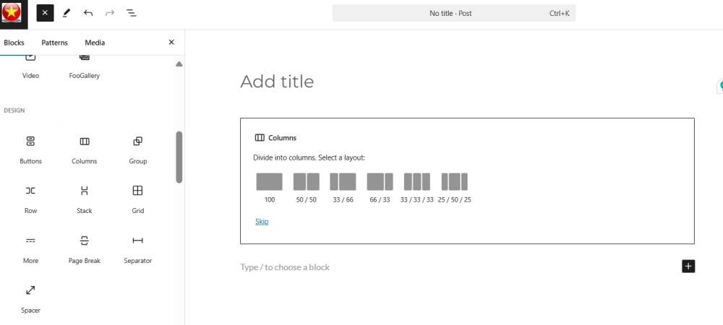Add a Group block
The height and width of the screenshot is (325, 723).
click(x=138, y=149)
